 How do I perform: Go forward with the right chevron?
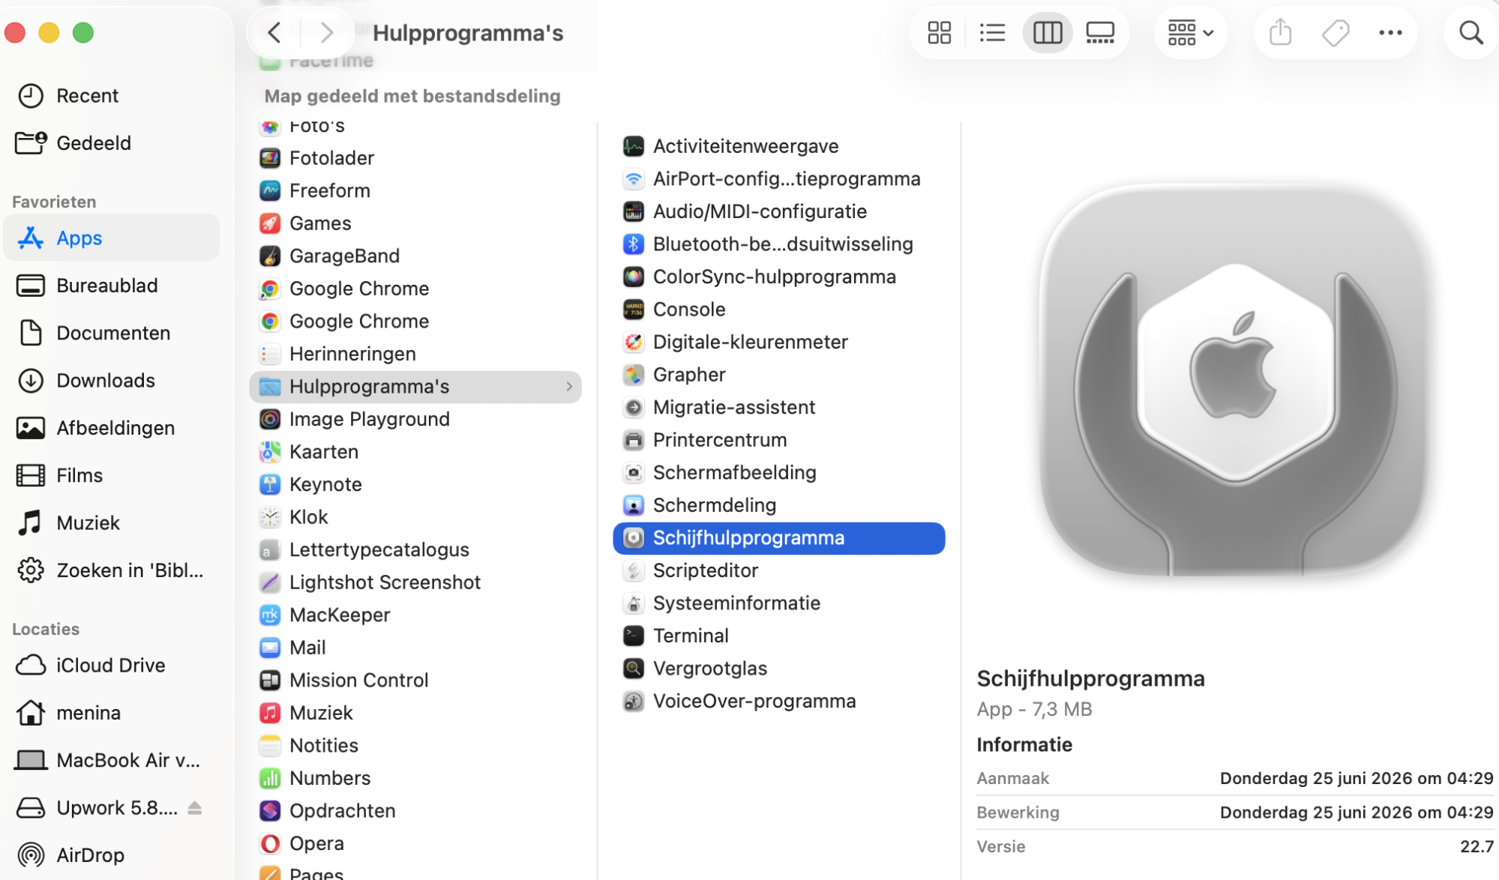coord(326,32)
